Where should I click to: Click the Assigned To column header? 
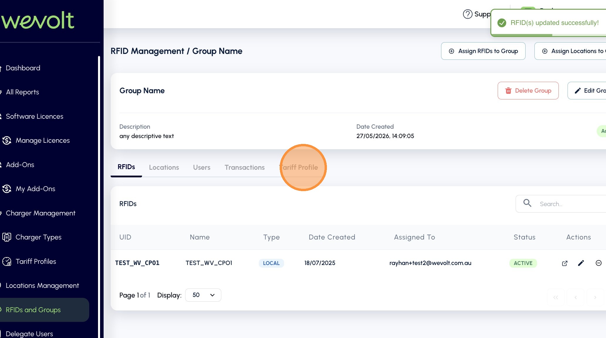[414, 237]
